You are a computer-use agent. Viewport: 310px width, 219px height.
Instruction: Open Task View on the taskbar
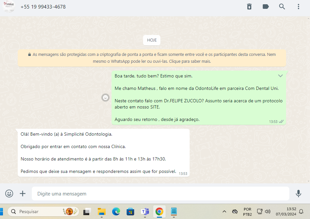coord(87,211)
